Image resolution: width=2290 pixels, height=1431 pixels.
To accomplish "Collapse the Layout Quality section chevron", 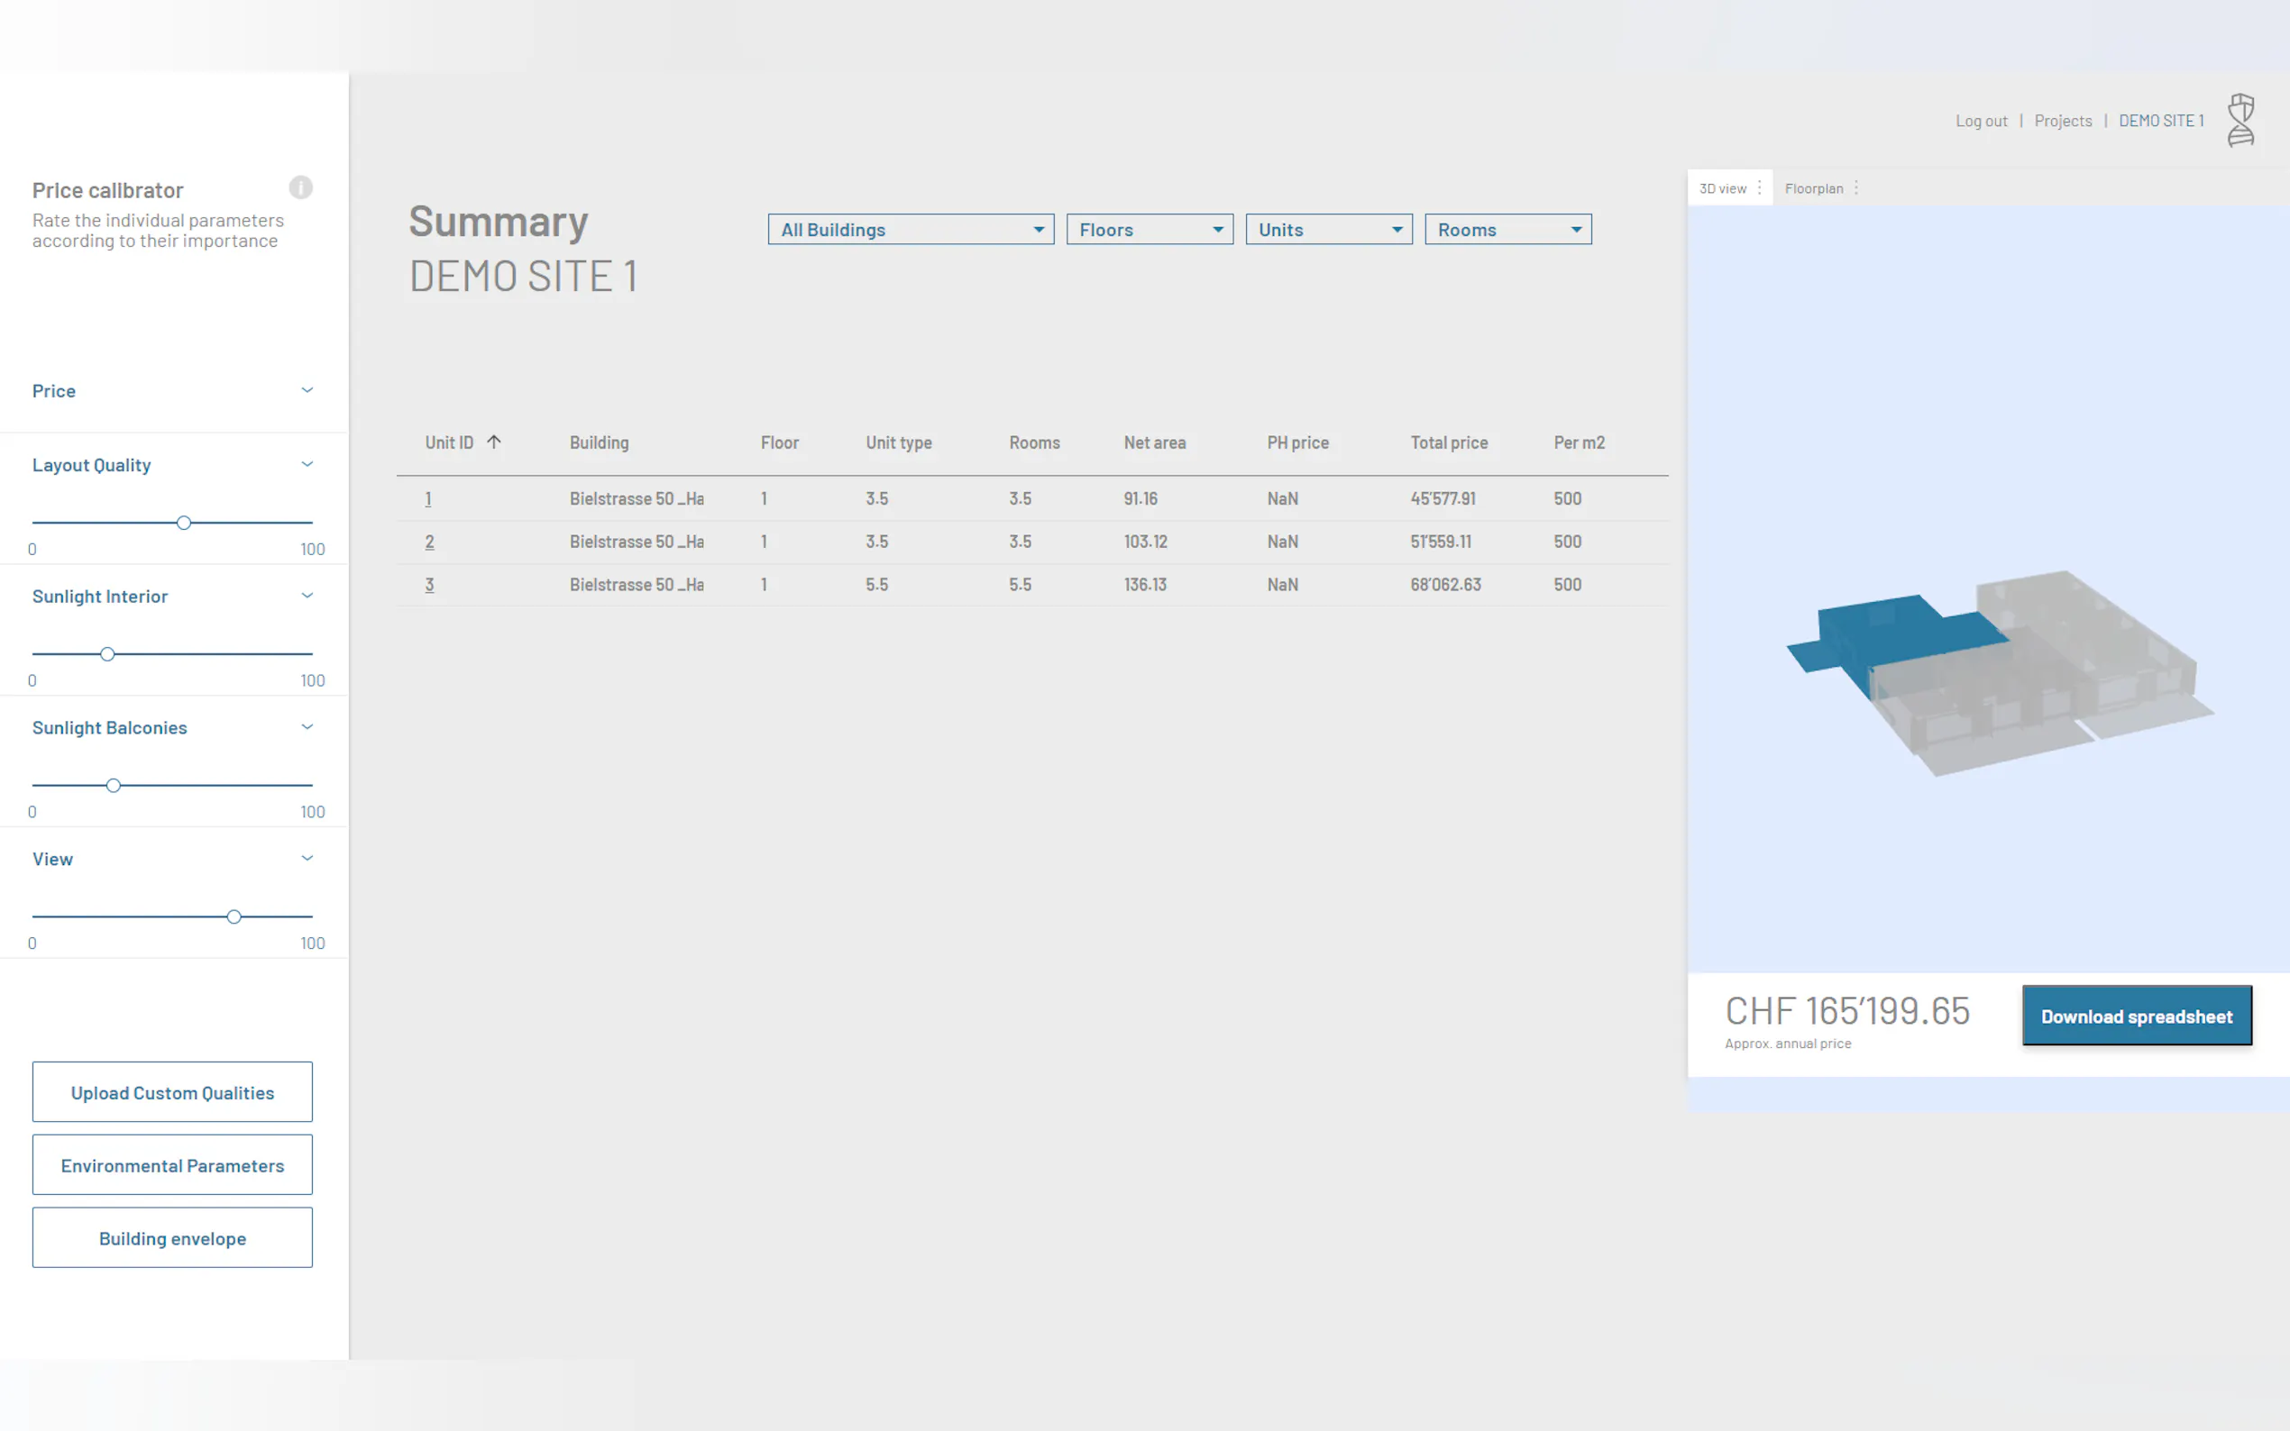I will pos(307,465).
